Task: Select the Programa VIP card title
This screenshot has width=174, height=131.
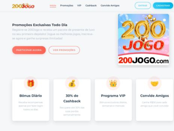Action: point(113,96)
